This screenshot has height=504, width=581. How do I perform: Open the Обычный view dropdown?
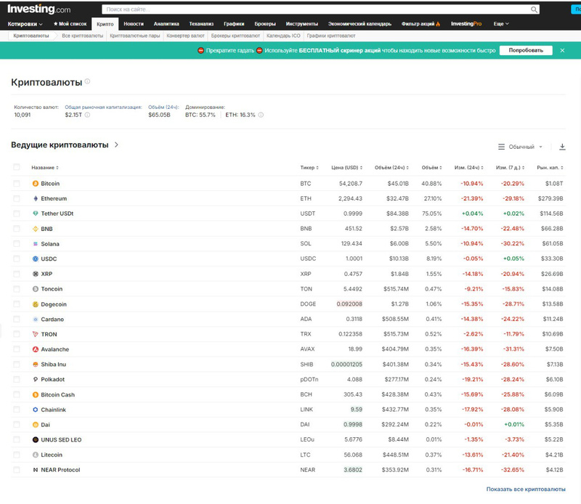click(x=521, y=147)
